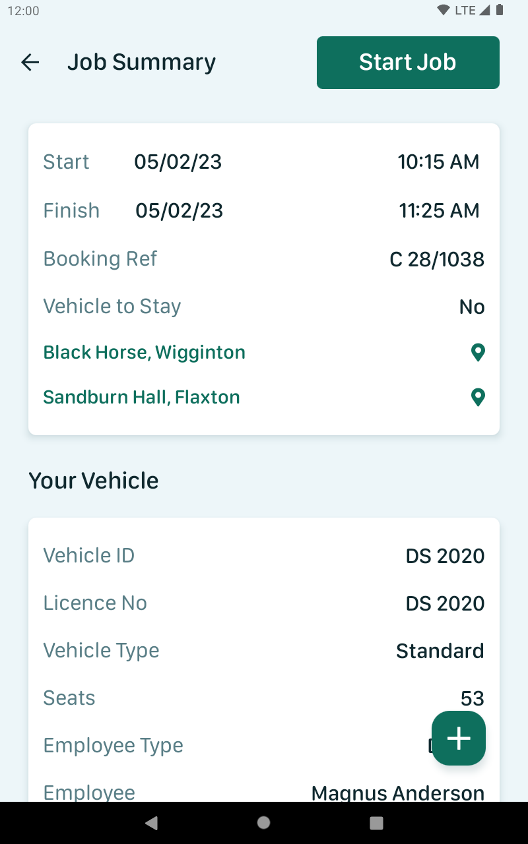Tap the back arrow icon

(30, 63)
